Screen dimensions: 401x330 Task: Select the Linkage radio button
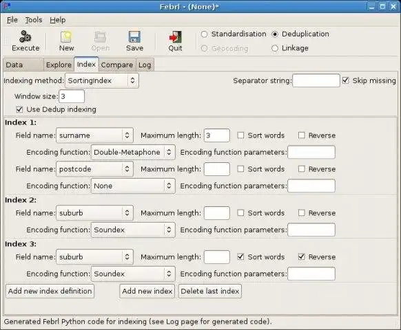[x=275, y=48]
